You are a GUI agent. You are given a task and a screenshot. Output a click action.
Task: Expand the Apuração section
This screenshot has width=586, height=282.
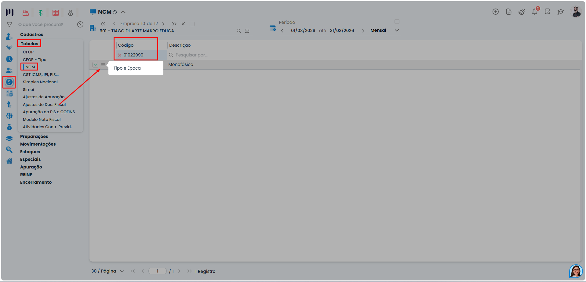(x=31, y=167)
